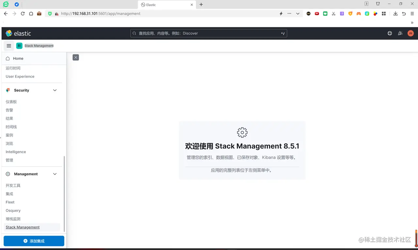418x250 pixels.
Task: Click the lightning bolt speed mode icon
Action: [x=281, y=14]
